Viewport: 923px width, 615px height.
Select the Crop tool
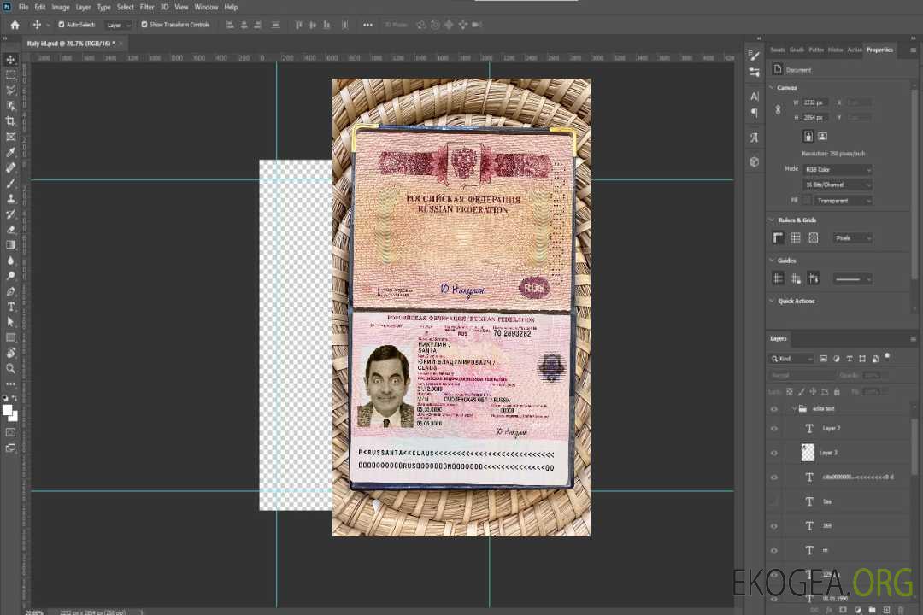(10, 121)
